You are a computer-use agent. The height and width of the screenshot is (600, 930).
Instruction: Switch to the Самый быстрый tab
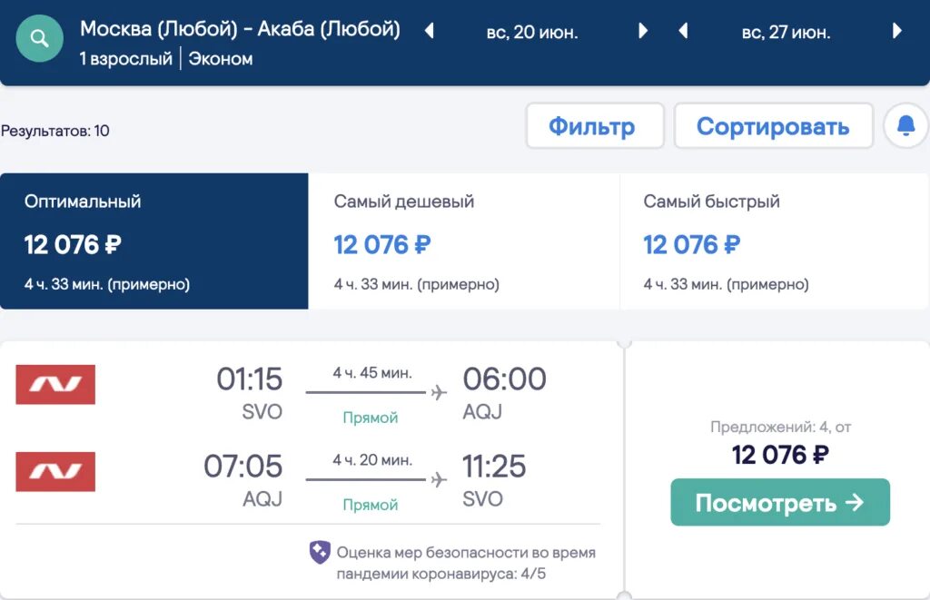[x=774, y=241]
